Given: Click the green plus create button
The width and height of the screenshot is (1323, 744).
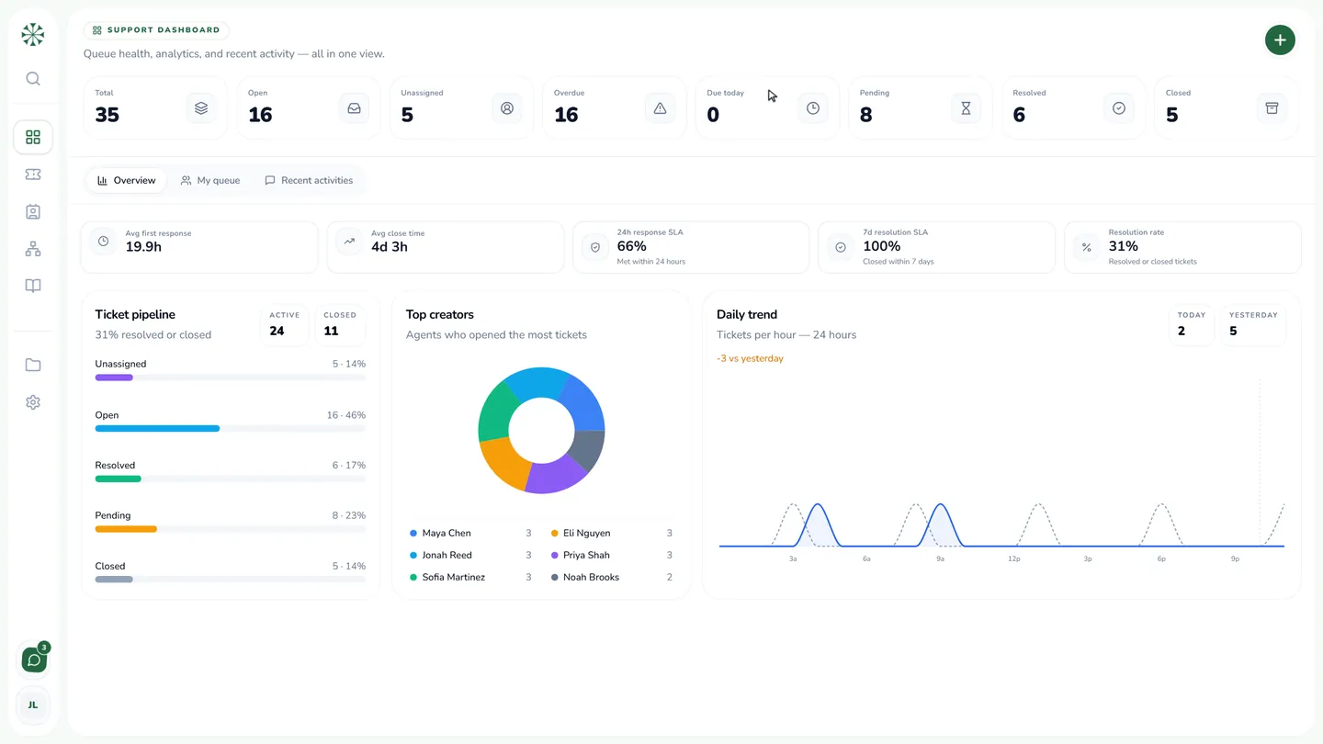Looking at the screenshot, I should (1280, 40).
